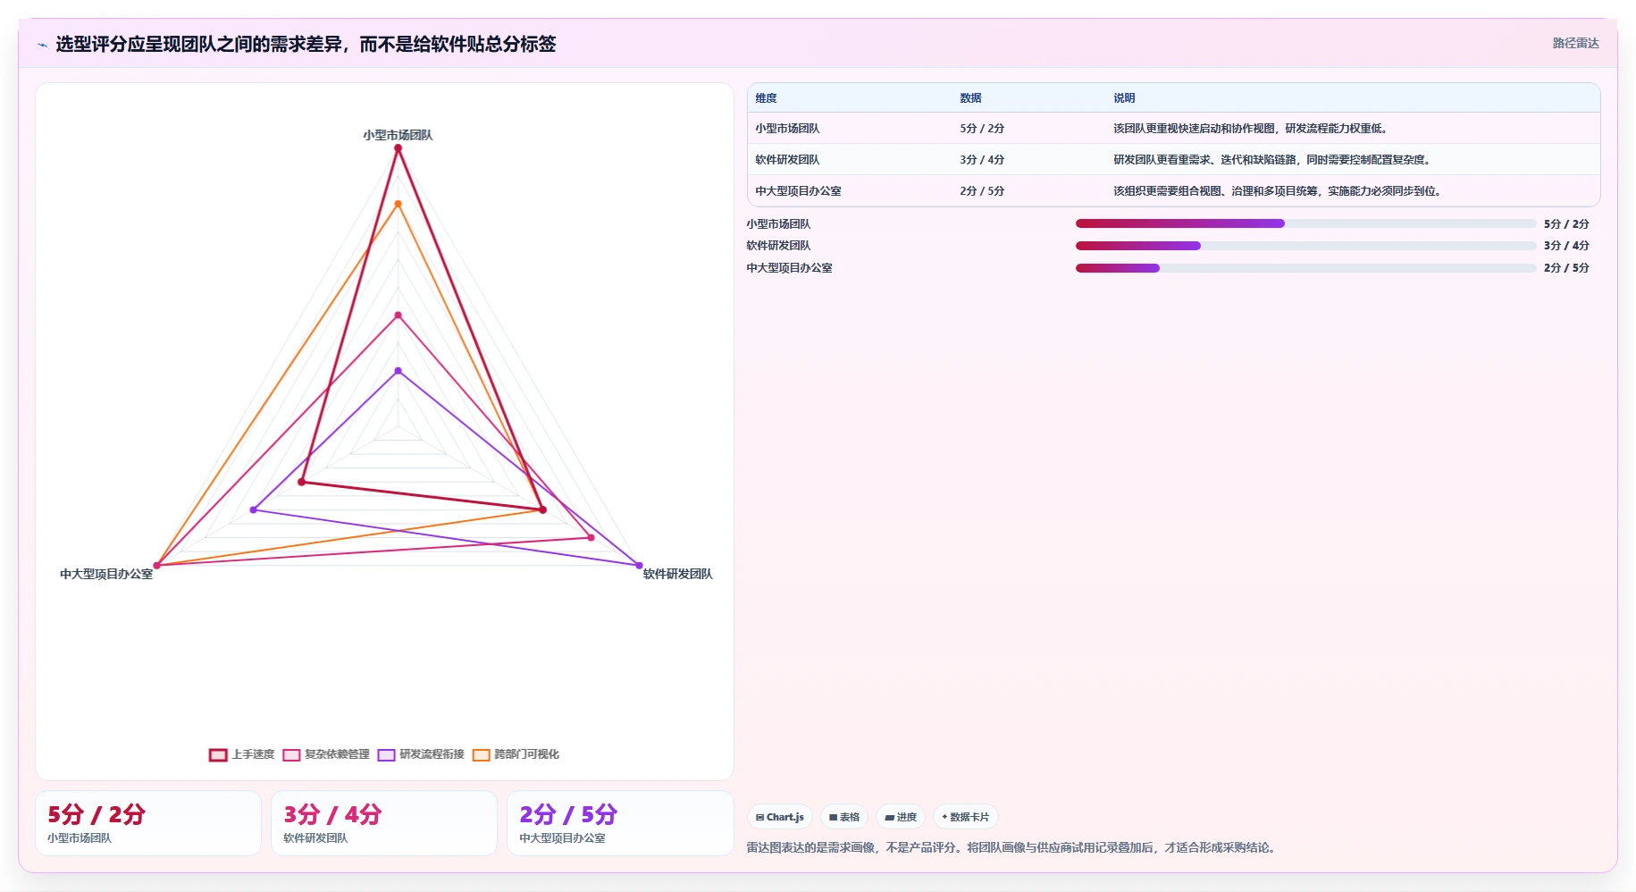The width and height of the screenshot is (1636, 892).
Task: Click the 表格 tag chip
Action: (x=843, y=817)
